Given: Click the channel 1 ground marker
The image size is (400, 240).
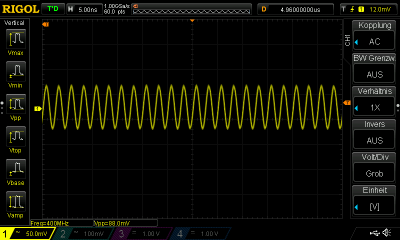Looking at the screenshot, I should coord(38,109).
